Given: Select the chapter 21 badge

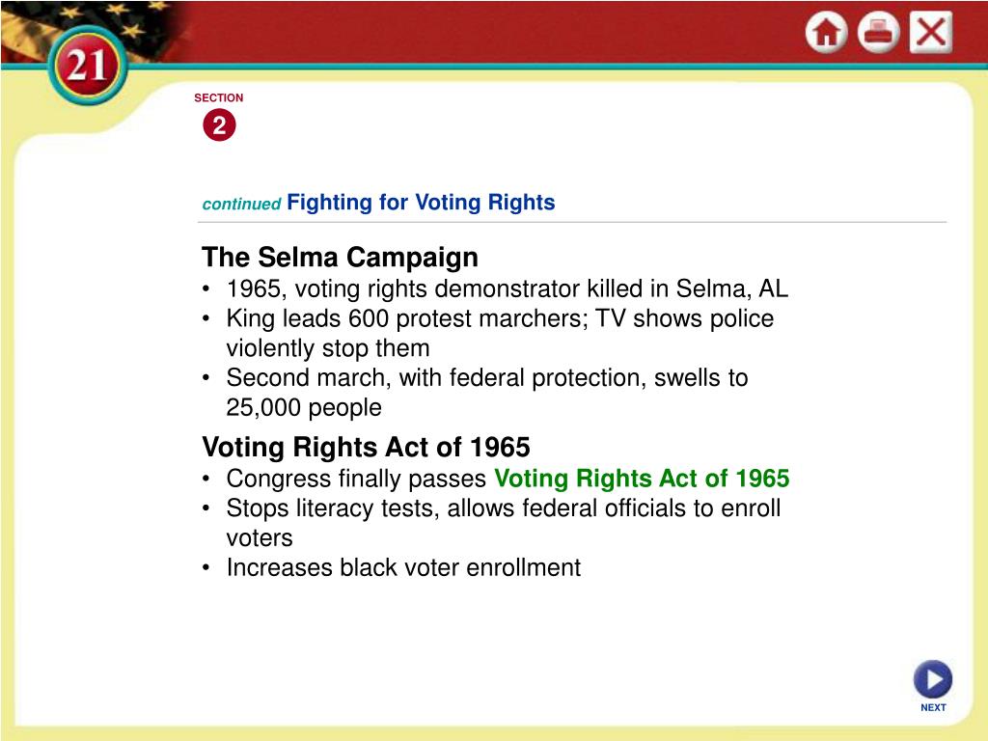Looking at the screenshot, I should [x=87, y=66].
